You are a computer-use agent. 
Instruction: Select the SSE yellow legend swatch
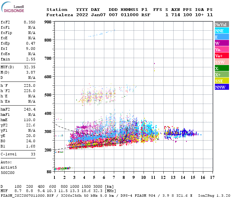click(222, 81)
